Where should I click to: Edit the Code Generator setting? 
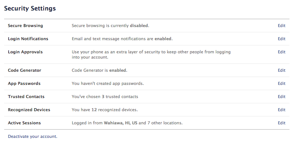[x=282, y=70]
